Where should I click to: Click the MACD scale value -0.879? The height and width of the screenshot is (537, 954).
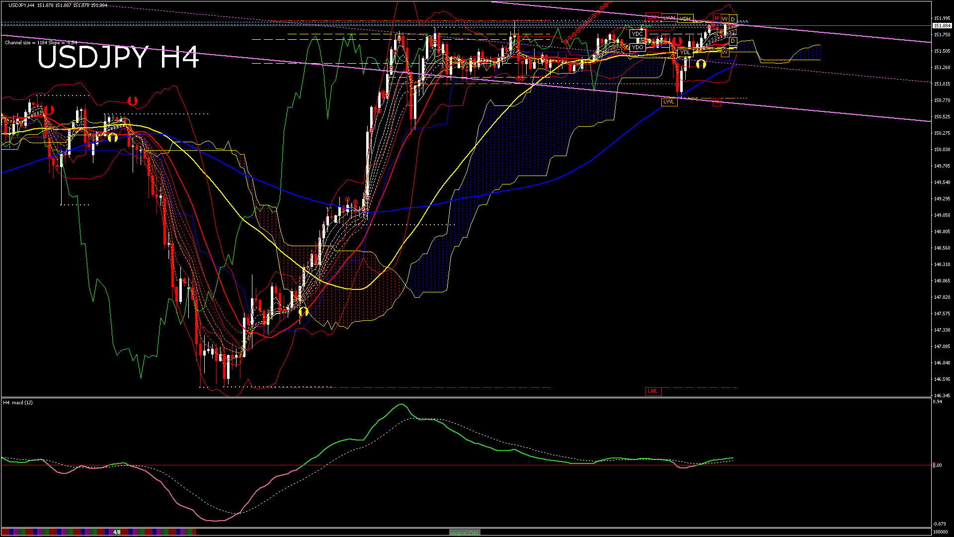[x=939, y=524]
